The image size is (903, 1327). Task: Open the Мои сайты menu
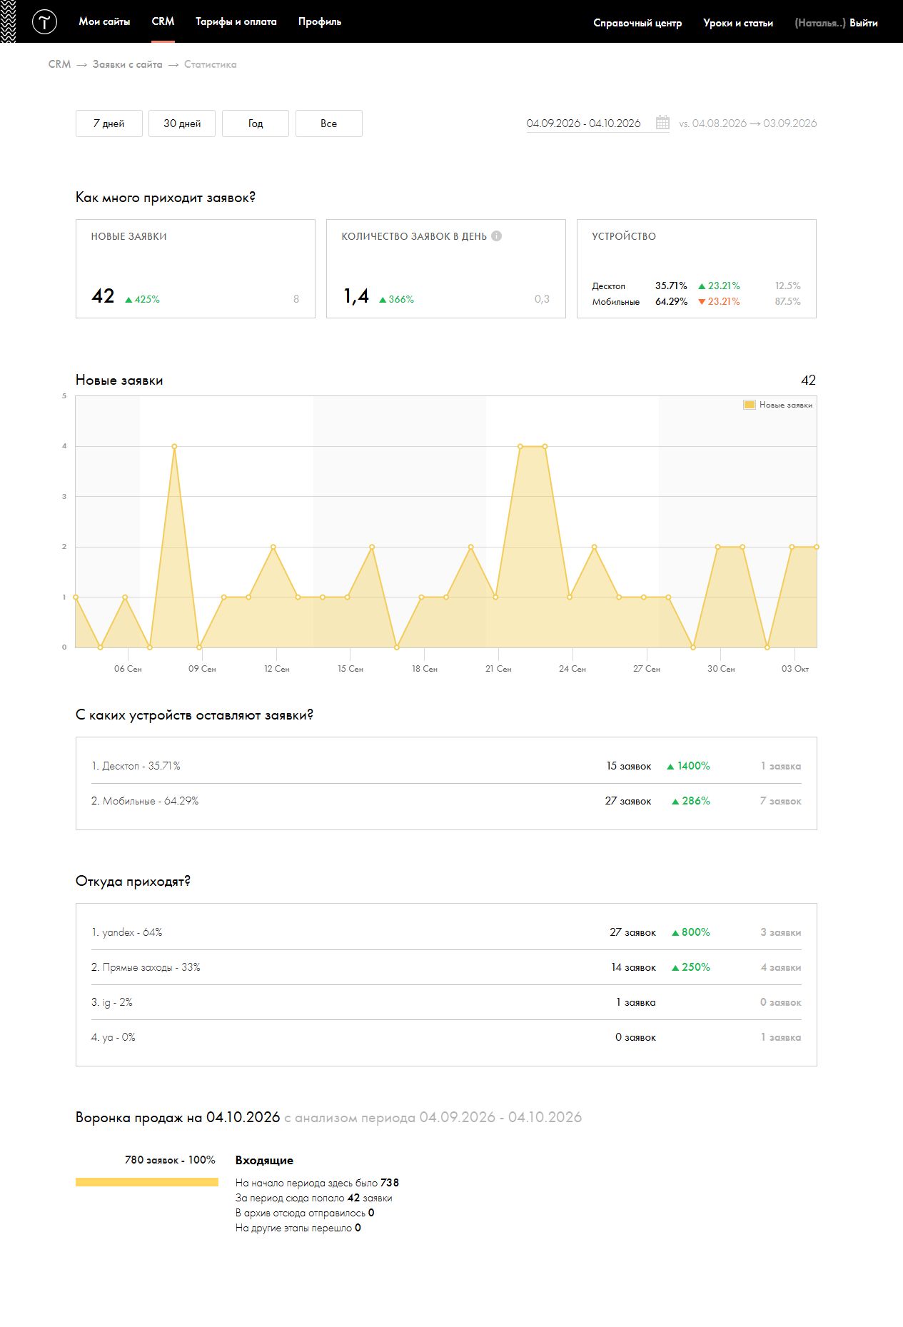[x=104, y=21]
